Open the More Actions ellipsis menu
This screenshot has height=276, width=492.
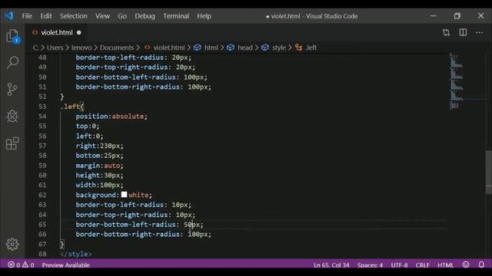tap(479, 32)
